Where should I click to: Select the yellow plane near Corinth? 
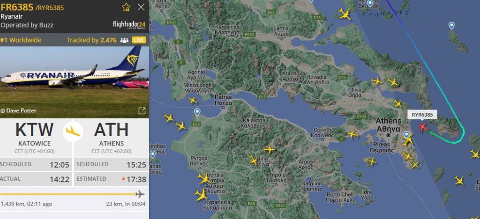pos(352,134)
